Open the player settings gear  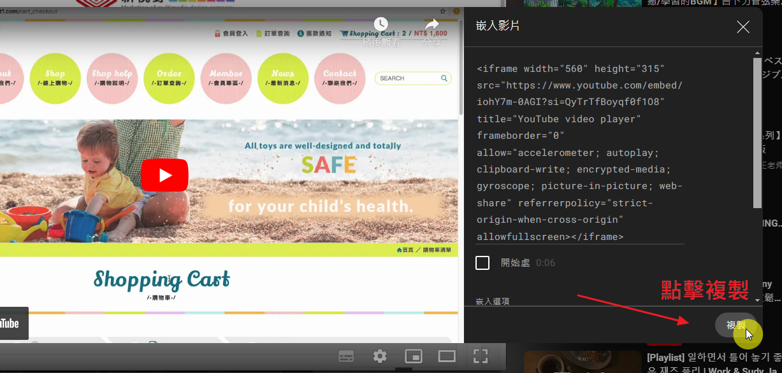(x=380, y=356)
